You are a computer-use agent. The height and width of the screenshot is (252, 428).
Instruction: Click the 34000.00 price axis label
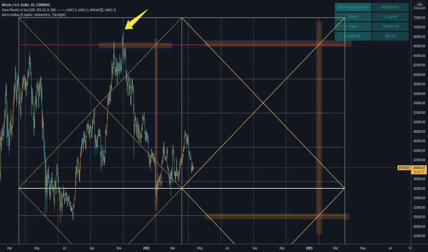tap(419, 198)
